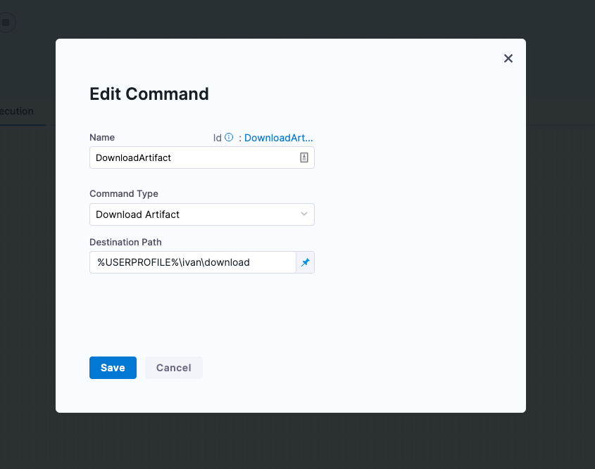Click the Id label text

click(218, 138)
